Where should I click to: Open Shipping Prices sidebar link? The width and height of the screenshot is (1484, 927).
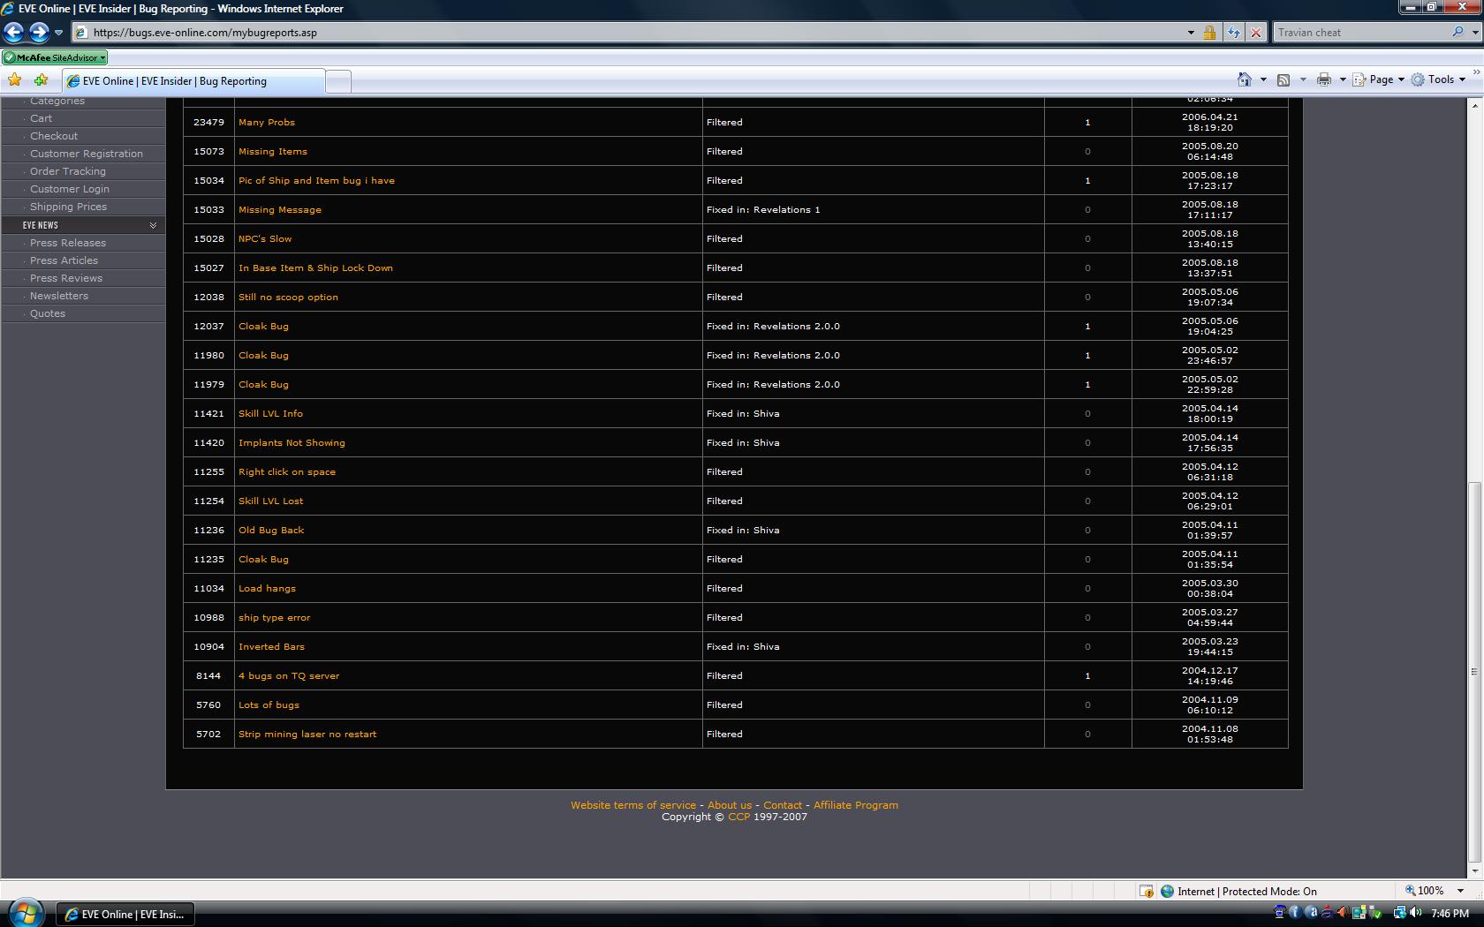tap(68, 207)
